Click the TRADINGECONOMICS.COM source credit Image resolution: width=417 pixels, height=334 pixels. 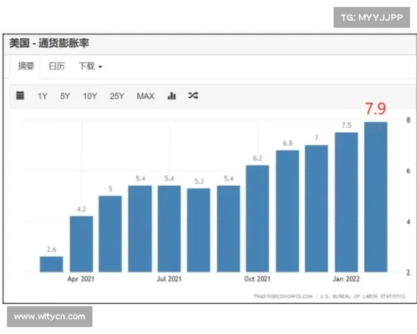[283, 296]
